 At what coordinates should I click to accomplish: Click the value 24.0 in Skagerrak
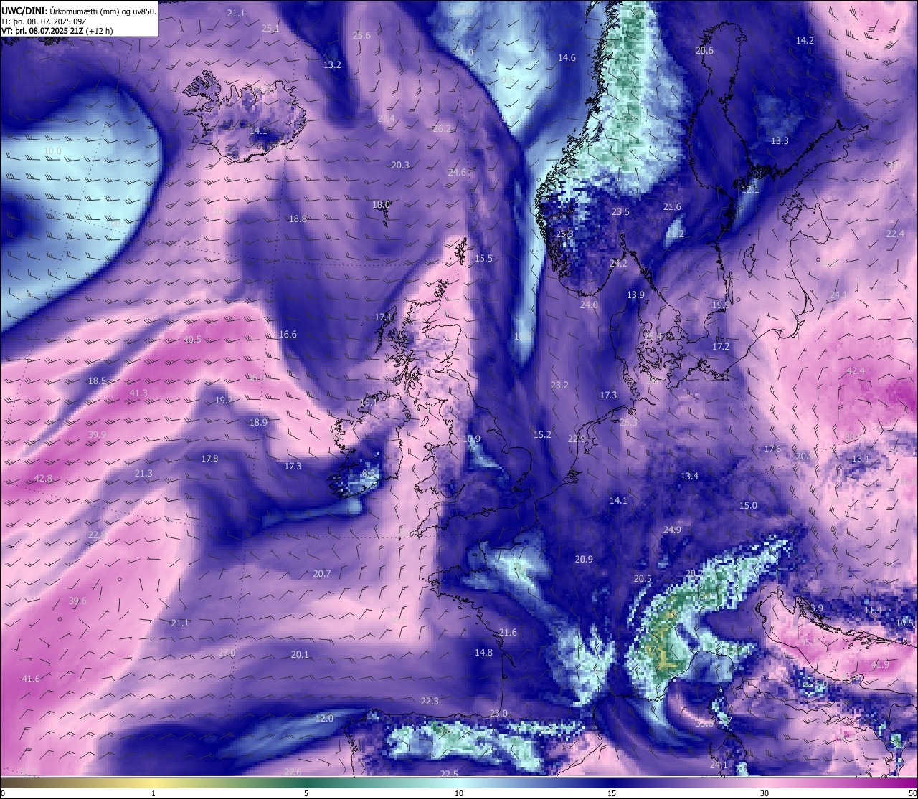click(x=589, y=305)
